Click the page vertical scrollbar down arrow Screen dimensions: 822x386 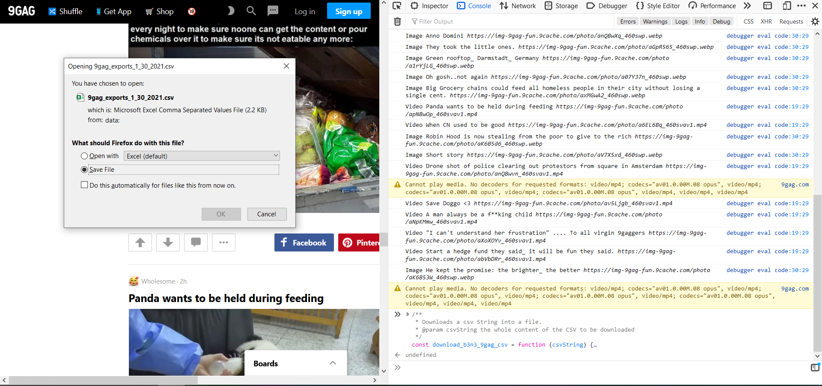click(384, 371)
